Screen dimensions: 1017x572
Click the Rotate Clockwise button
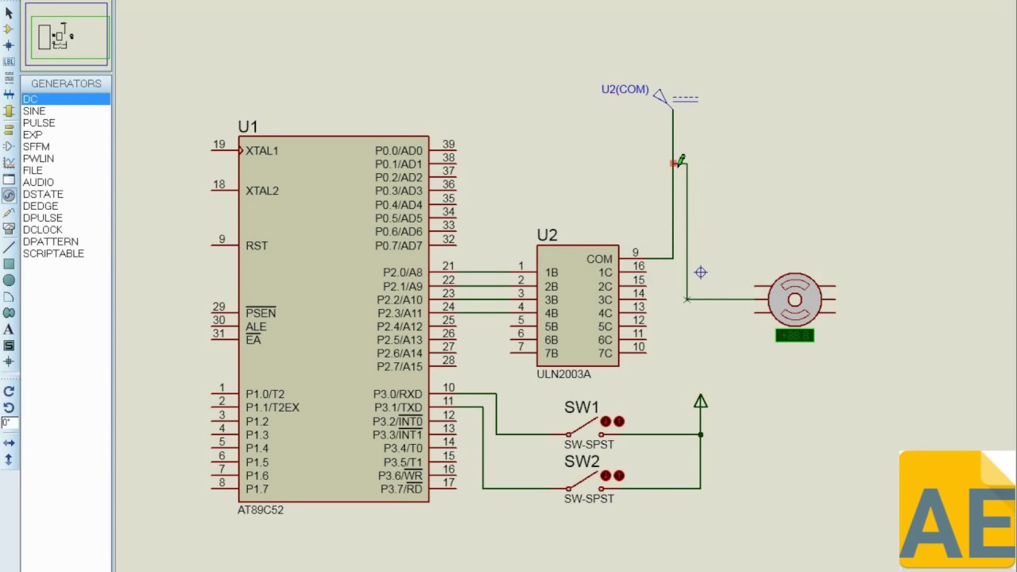(x=9, y=391)
